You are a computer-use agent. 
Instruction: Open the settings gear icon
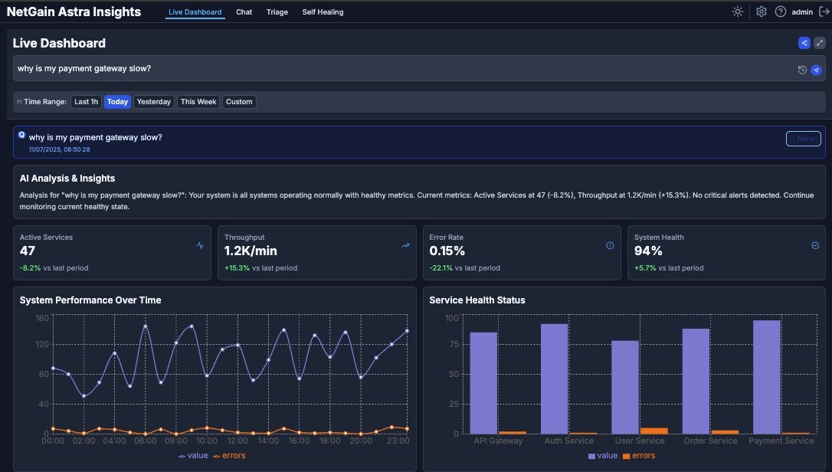(x=760, y=11)
